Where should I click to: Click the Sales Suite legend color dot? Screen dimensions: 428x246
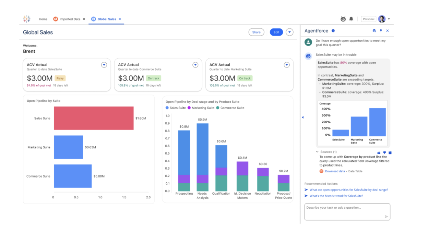click(x=167, y=108)
